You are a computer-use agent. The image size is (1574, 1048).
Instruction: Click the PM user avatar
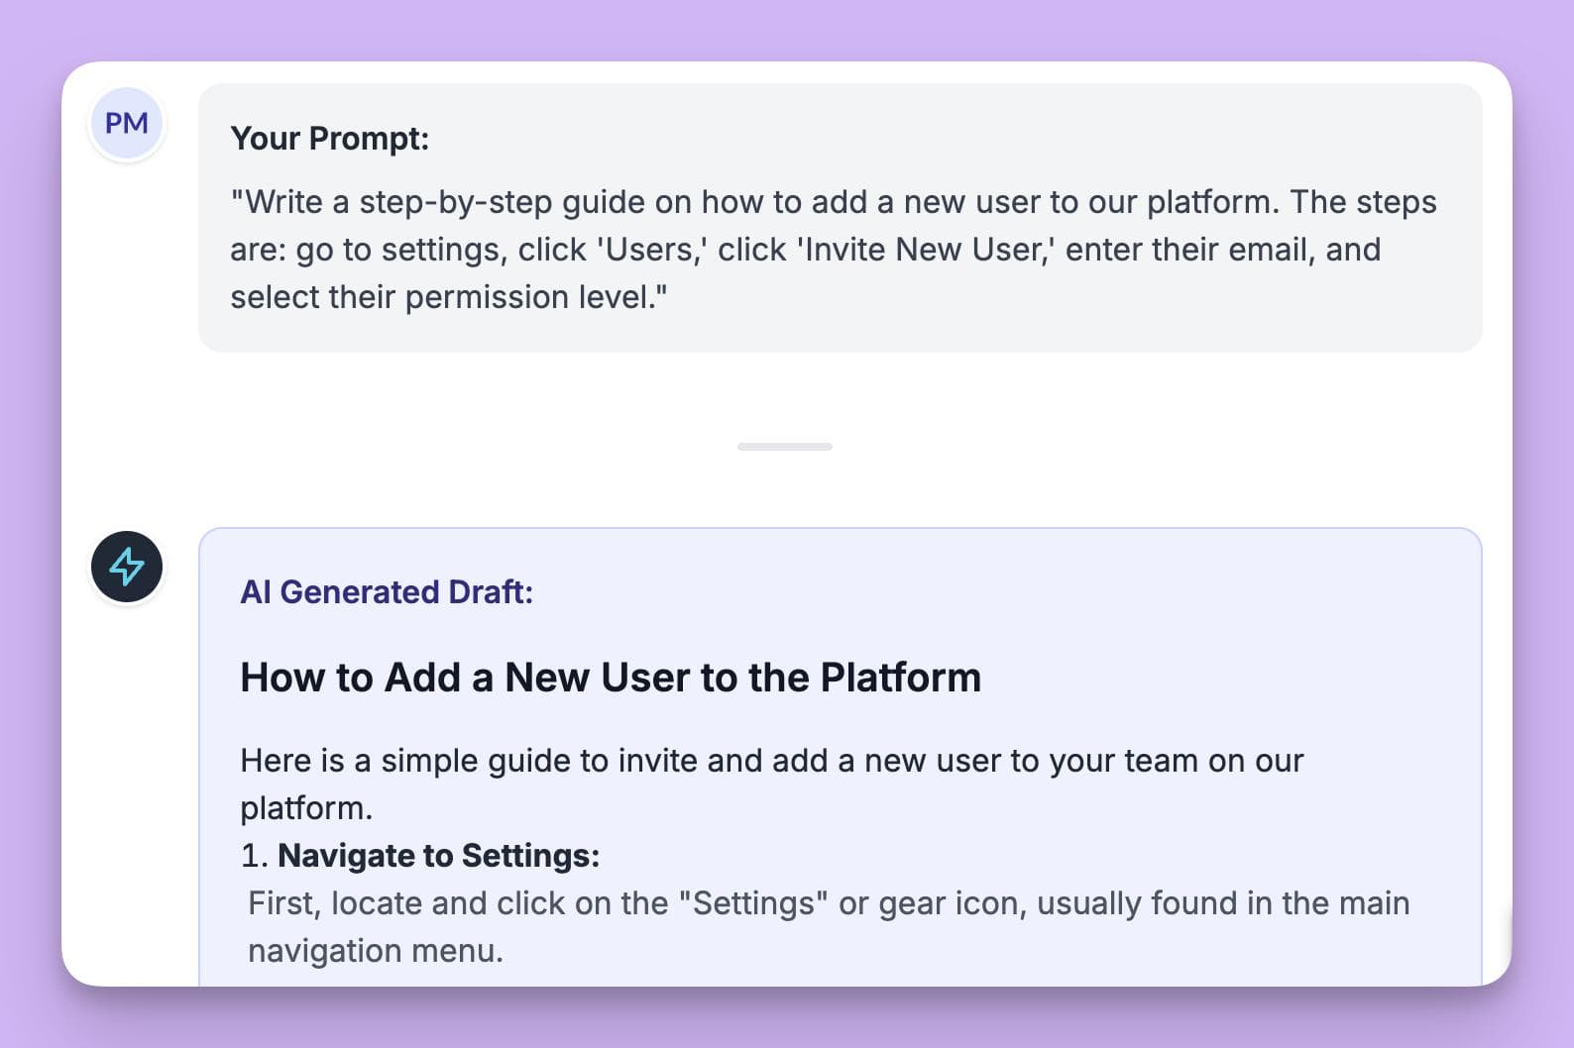[127, 123]
